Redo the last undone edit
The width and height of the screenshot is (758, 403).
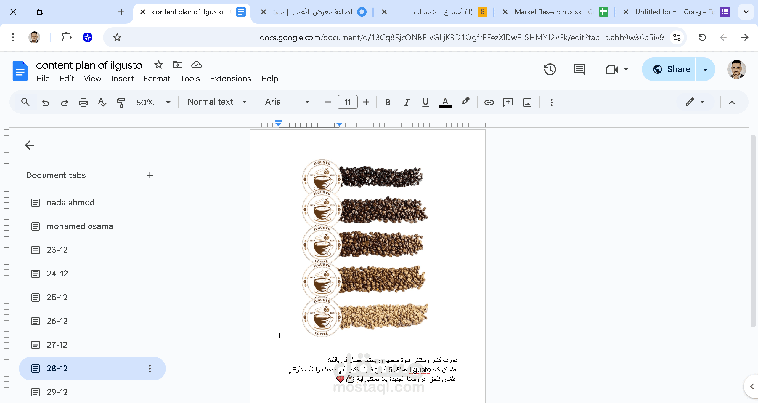pyautogui.click(x=64, y=102)
